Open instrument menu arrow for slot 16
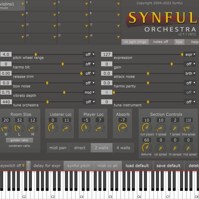The image size is (199, 199). click(119, 37)
